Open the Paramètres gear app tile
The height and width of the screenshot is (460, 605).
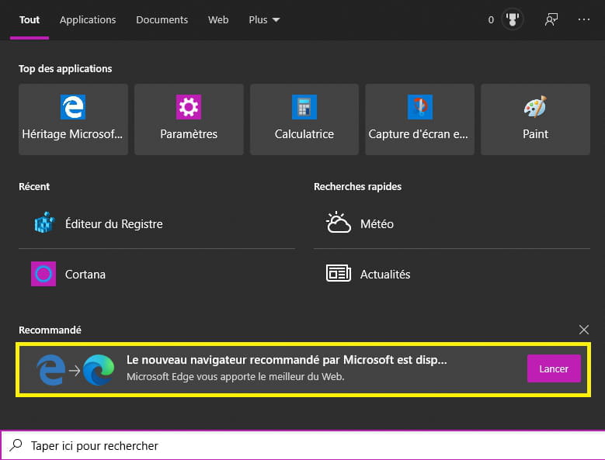pyautogui.click(x=189, y=119)
